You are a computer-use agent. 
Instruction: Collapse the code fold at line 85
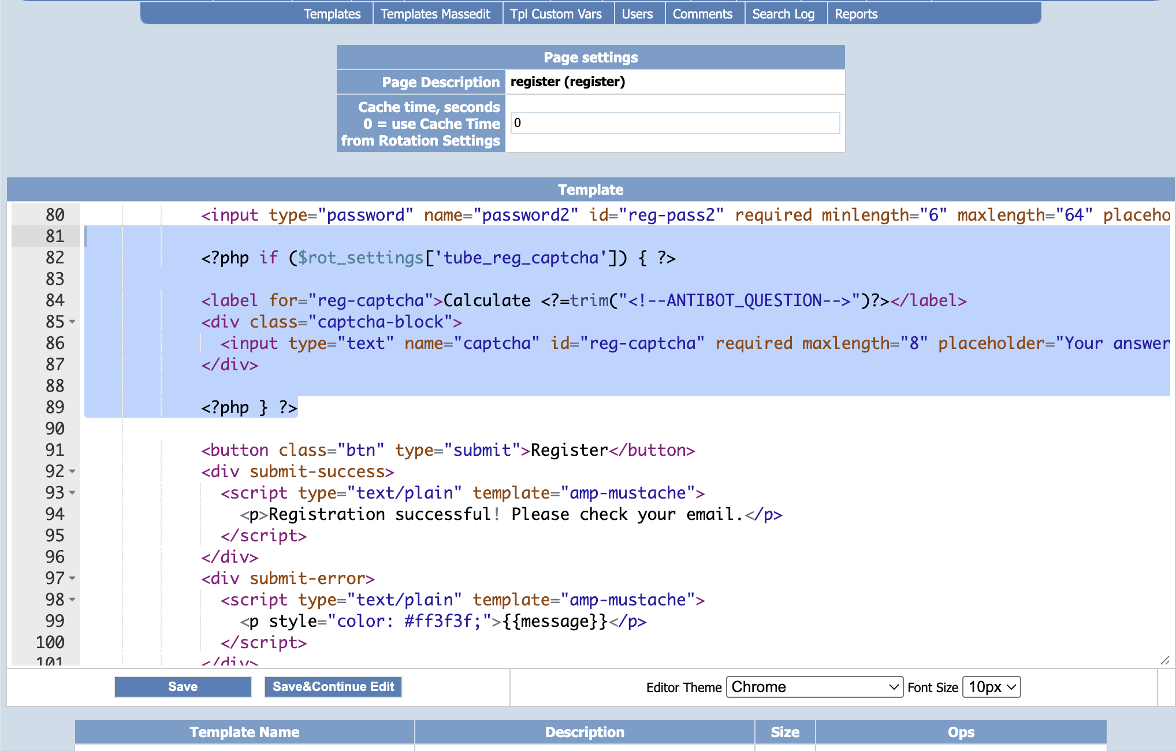point(72,322)
